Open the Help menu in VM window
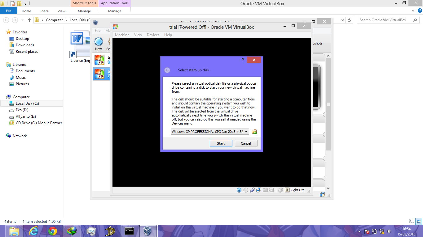423x237 pixels. (x=168, y=35)
